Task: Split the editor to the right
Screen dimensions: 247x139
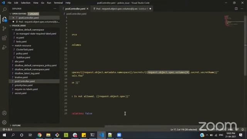Action: [x=236, y=8]
